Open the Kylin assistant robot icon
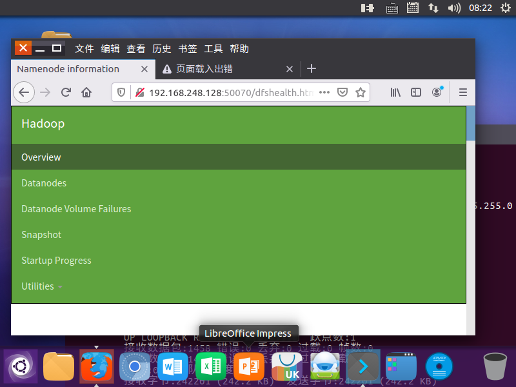The image size is (516, 387). point(325,366)
